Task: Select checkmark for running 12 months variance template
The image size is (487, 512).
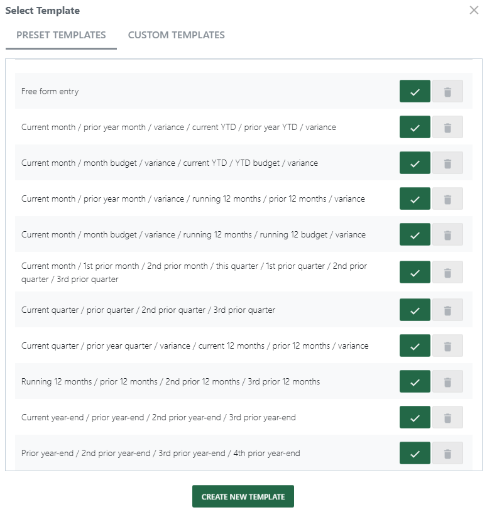Action: [415, 199]
